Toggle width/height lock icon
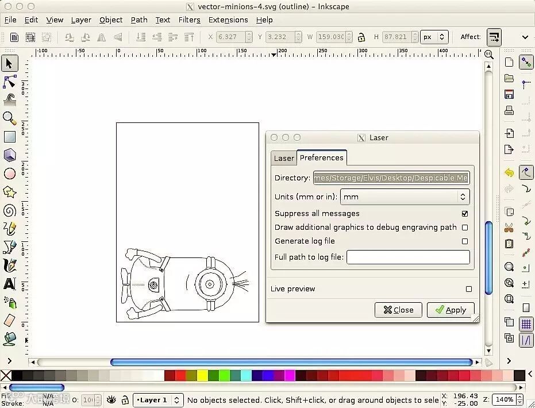This screenshot has width=535, height=408. point(361,37)
